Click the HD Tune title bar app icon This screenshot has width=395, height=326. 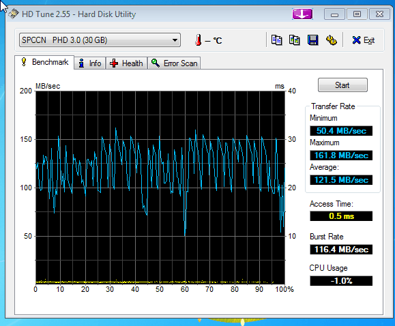(x=14, y=14)
